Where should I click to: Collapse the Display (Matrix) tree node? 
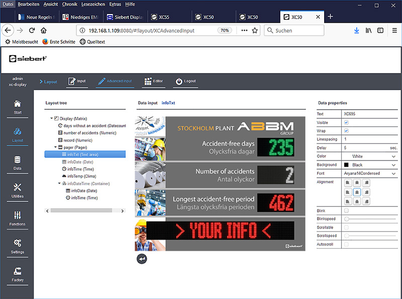coord(52,118)
